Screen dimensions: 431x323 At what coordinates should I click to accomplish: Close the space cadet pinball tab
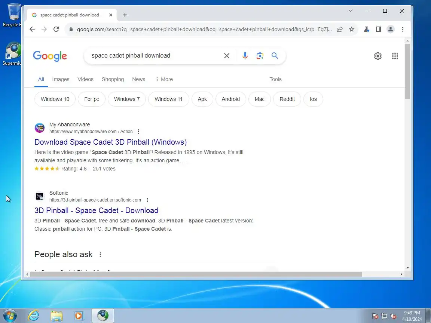tap(110, 15)
